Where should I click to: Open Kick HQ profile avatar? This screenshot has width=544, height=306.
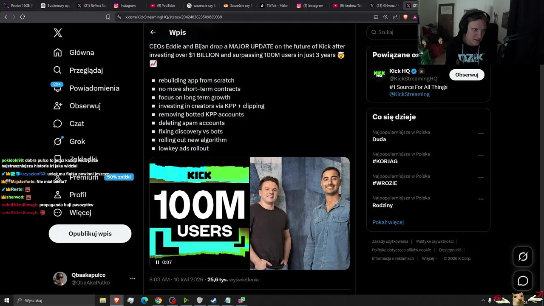[379, 74]
